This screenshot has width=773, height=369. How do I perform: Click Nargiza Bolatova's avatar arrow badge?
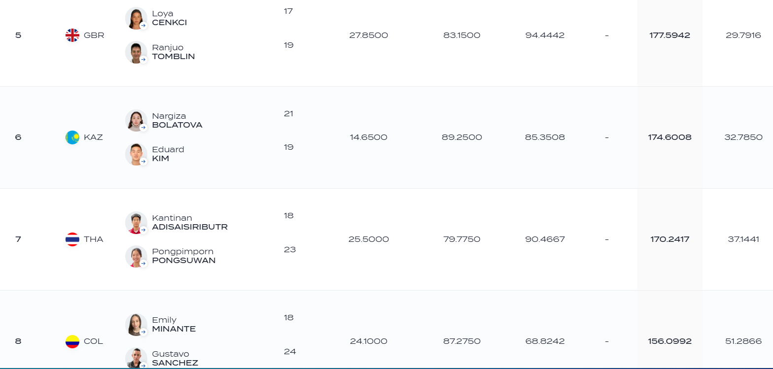point(143,128)
